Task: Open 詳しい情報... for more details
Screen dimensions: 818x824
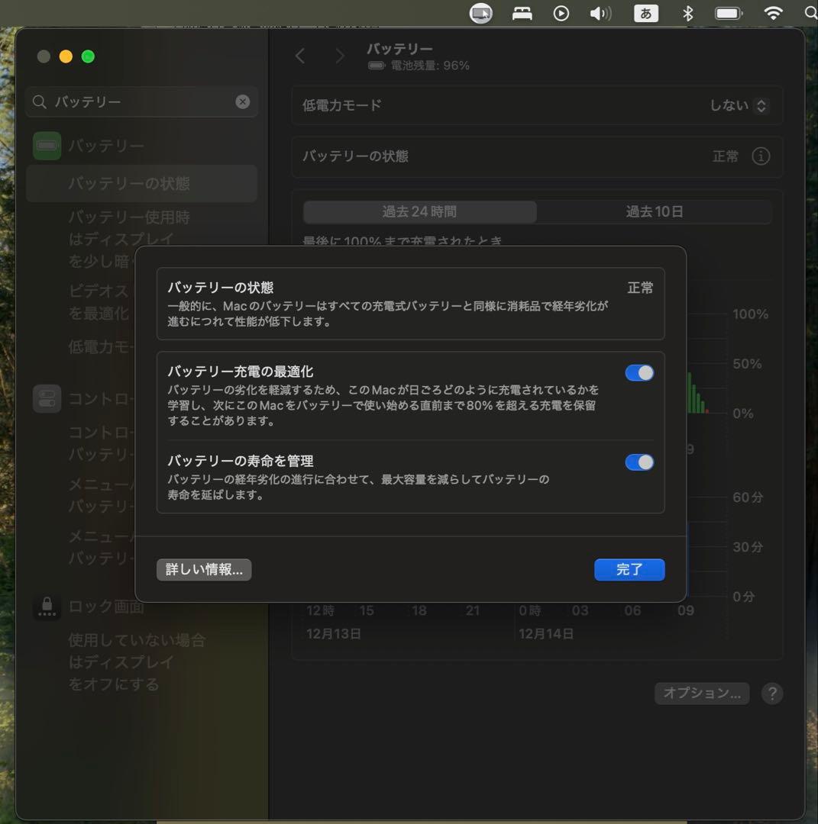Action: coord(204,569)
